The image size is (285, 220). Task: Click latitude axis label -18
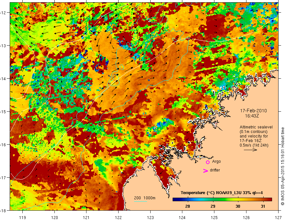click(x=3, y=210)
